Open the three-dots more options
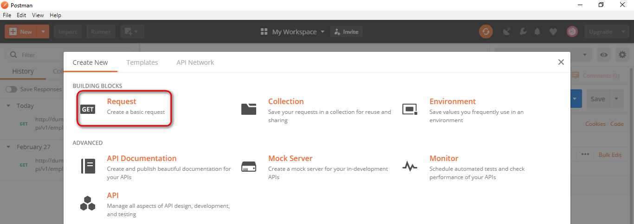 pos(585,155)
